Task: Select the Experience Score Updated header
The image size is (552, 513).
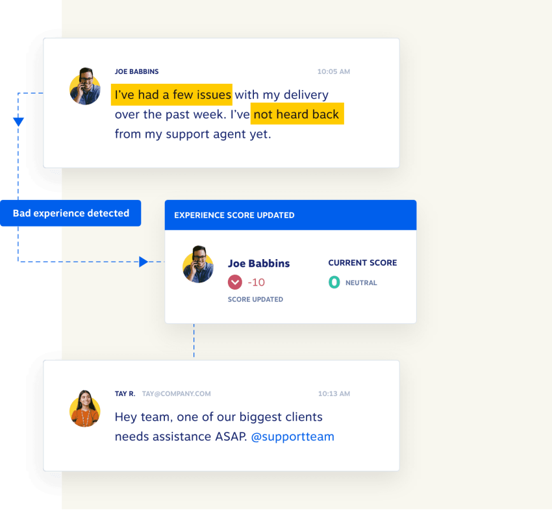Action: [x=234, y=215]
